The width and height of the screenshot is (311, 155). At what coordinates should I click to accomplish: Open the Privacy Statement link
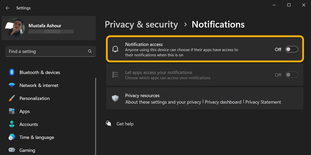(x=263, y=102)
